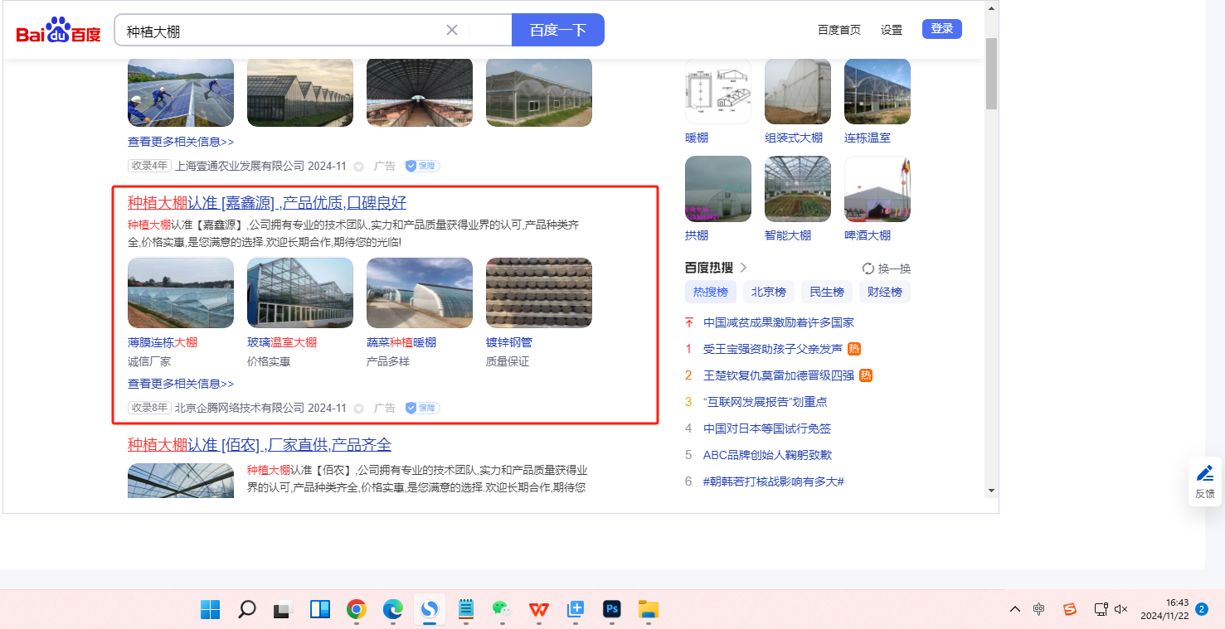Click 查看更多相关信息 above 上海壹通农业发展有限公司
1225x629 pixels.
181,142
